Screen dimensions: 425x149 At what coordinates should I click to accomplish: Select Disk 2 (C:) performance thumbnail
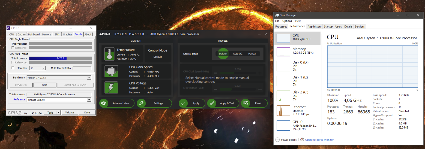coord(283,96)
